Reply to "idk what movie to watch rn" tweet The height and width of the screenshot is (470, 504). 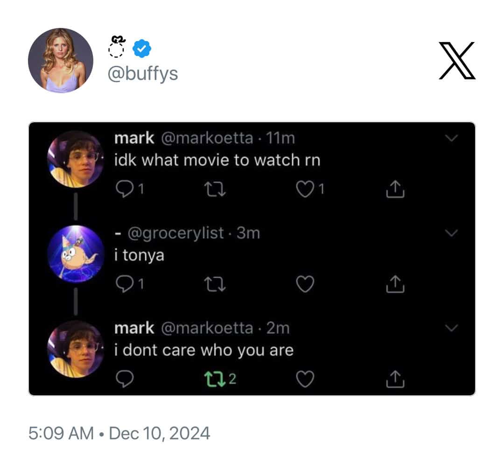124,189
